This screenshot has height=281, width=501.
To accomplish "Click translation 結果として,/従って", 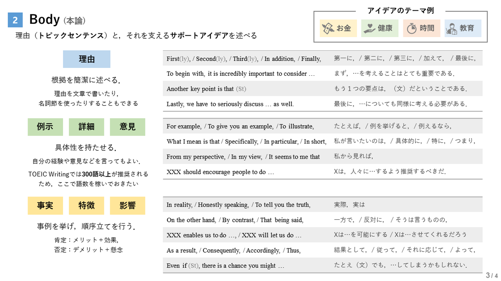I will (x=405, y=250).
